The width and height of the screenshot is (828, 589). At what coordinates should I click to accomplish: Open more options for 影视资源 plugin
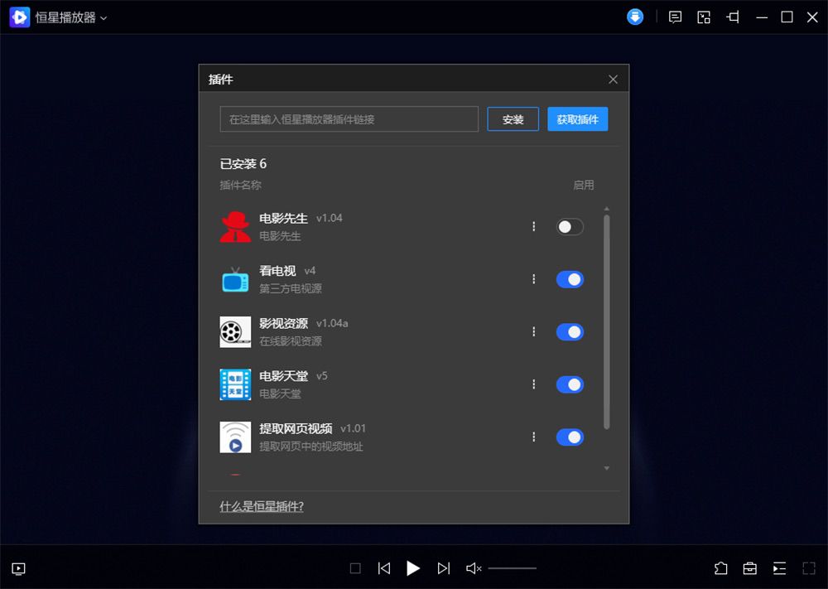tap(534, 331)
